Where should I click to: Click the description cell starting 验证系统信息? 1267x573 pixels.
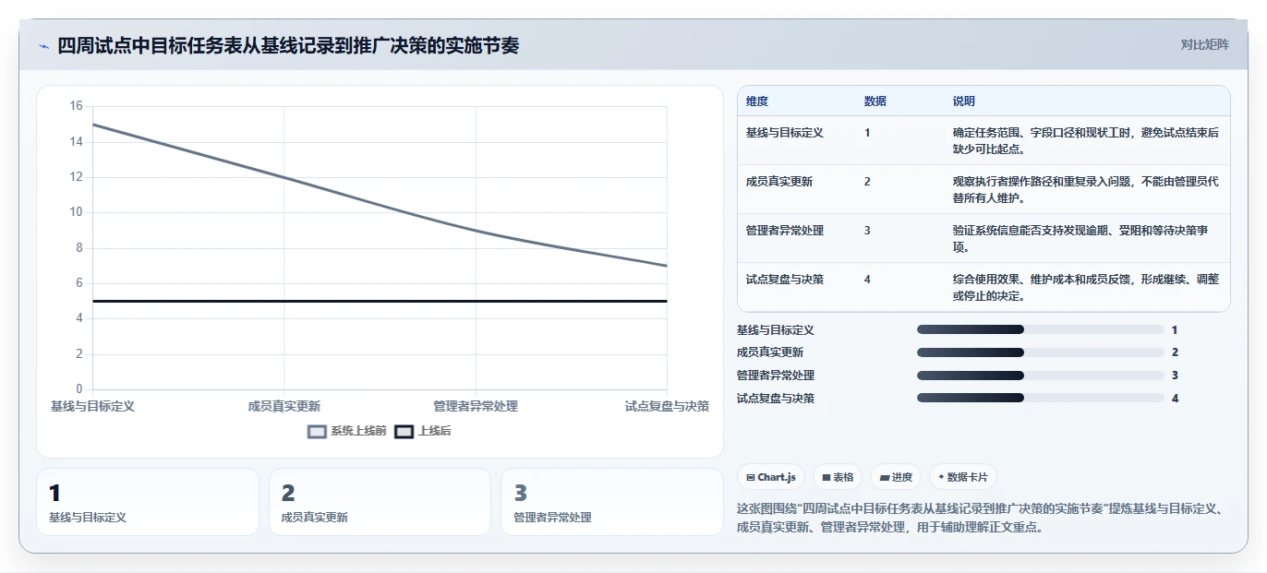[1086, 238]
